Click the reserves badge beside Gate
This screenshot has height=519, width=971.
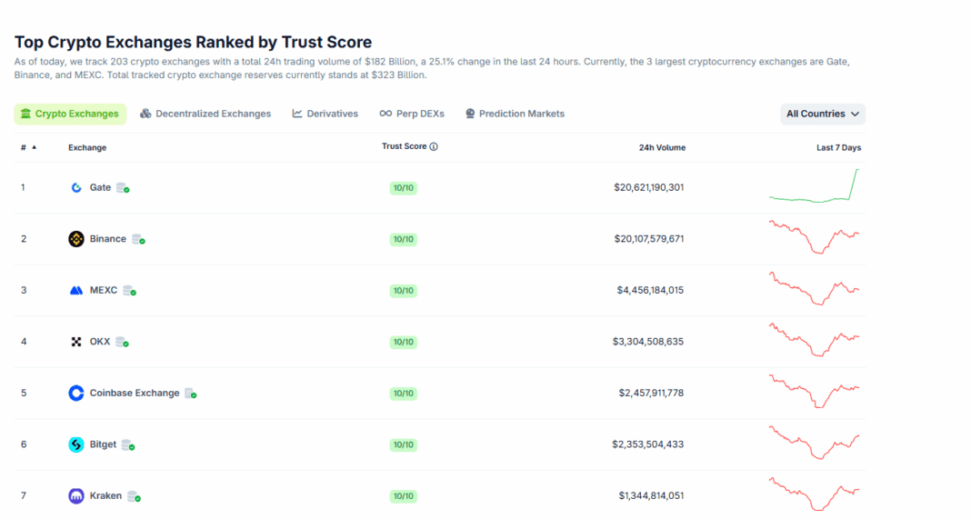click(123, 188)
